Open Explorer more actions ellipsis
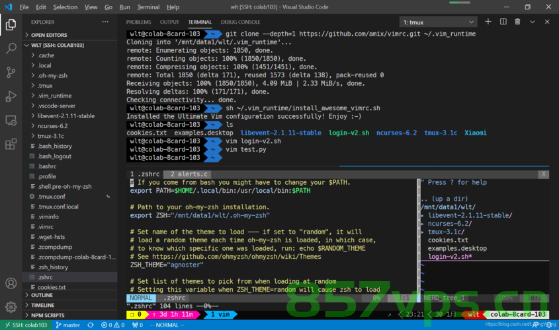Viewport: 559px width, 330px height. (x=105, y=22)
